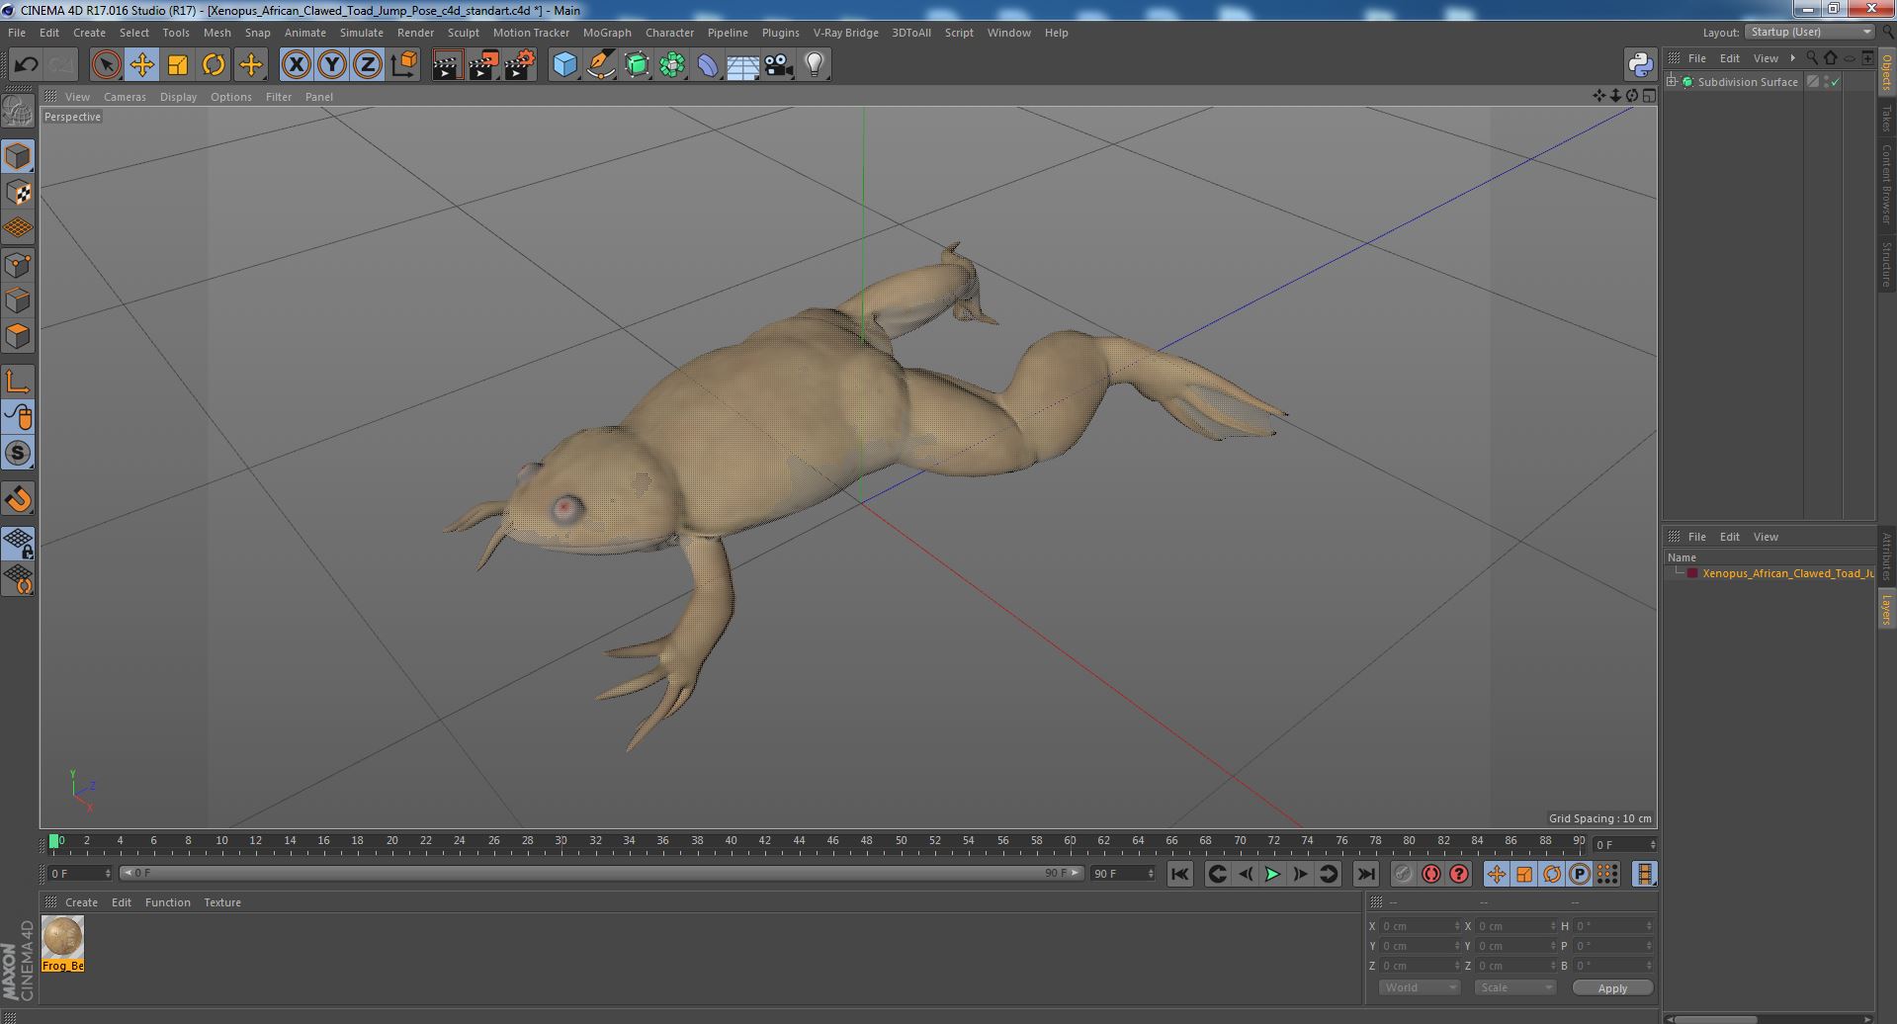Open the World coordinate dropdown
This screenshot has width=1897, height=1024.
(1420, 987)
